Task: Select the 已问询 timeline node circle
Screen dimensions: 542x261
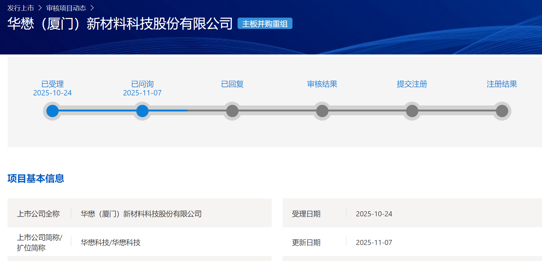Action: click(142, 111)
